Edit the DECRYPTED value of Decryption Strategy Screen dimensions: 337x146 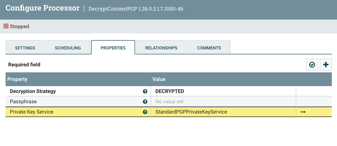[224, 91]
